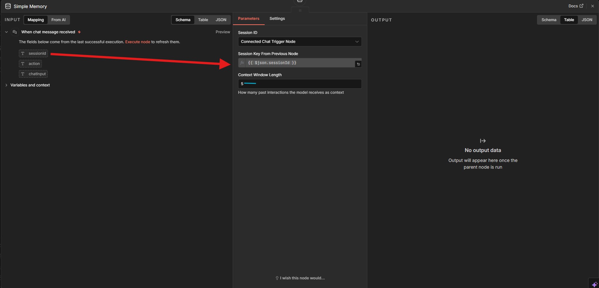This screenshot has width=599, height=288.
Task: Click the How many past interactions hint text
Action: pyautogui.click(x=291, y=92)
